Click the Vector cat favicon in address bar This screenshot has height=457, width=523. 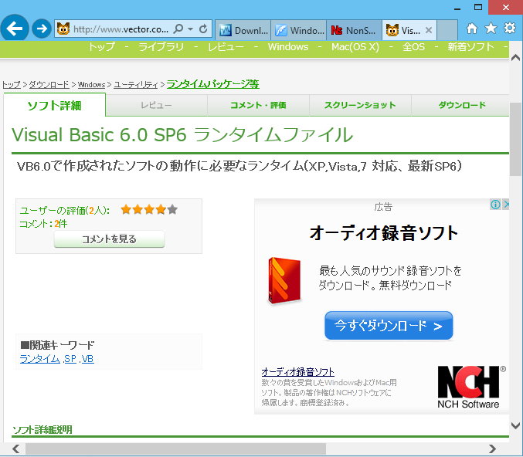point(63,29)
